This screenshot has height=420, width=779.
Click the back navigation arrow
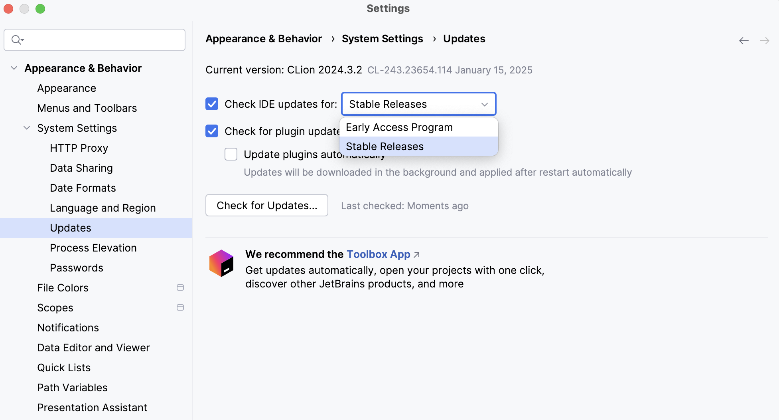pyautogui.click(x=744, y=41)
